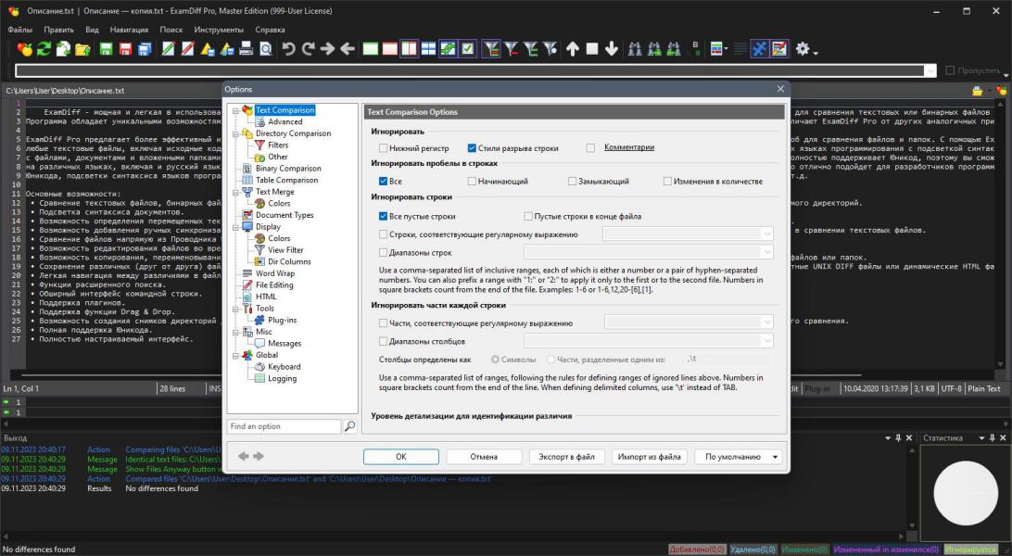Image resolution: width=1012 pixels, height=556 pixels.
Task: Click the gear Options icon in toolbar
Action: click(x=803, y=49)
